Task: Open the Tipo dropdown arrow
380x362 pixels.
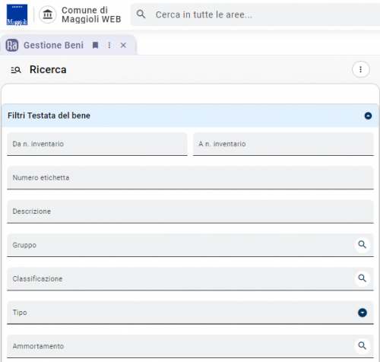Action: (x=363, y=313)
